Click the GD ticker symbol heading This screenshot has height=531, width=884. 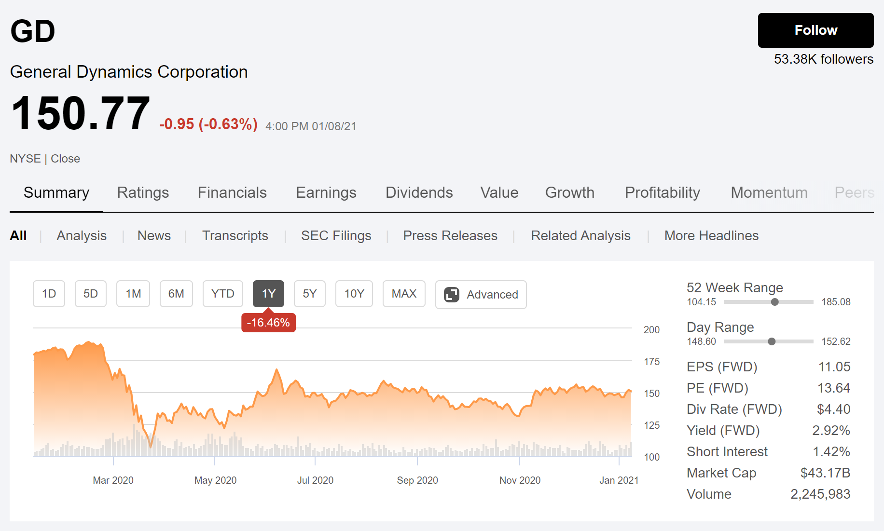coord(33,31)
